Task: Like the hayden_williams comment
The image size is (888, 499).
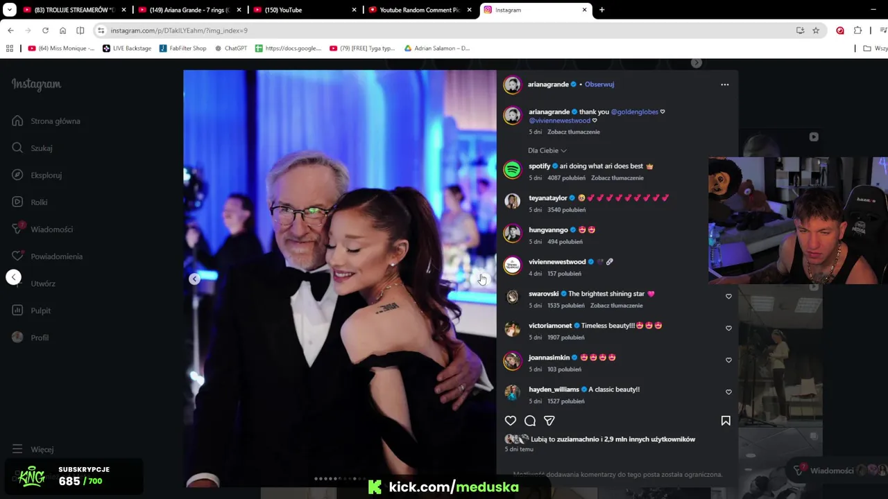Action: (728, 392)
